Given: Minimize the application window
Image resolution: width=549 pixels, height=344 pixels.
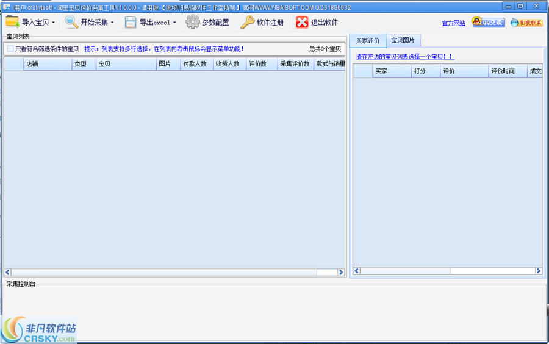Looking at the screenshot, I should [508, 6].
